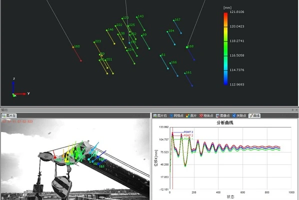Click the crane image in left view

pos(75,159)
